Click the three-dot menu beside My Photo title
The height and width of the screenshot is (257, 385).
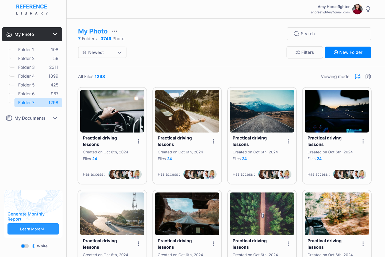click(x=115, y=31)
